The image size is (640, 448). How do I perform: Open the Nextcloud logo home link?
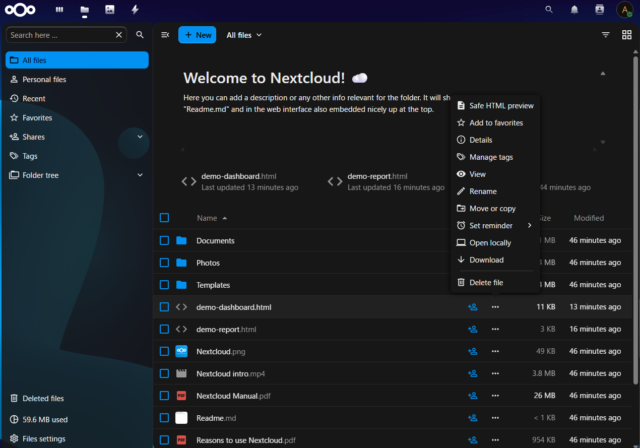tap(20, 10)
